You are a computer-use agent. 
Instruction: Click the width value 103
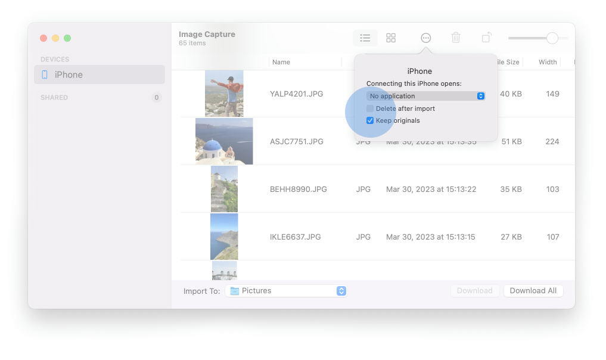coord(552,189)
